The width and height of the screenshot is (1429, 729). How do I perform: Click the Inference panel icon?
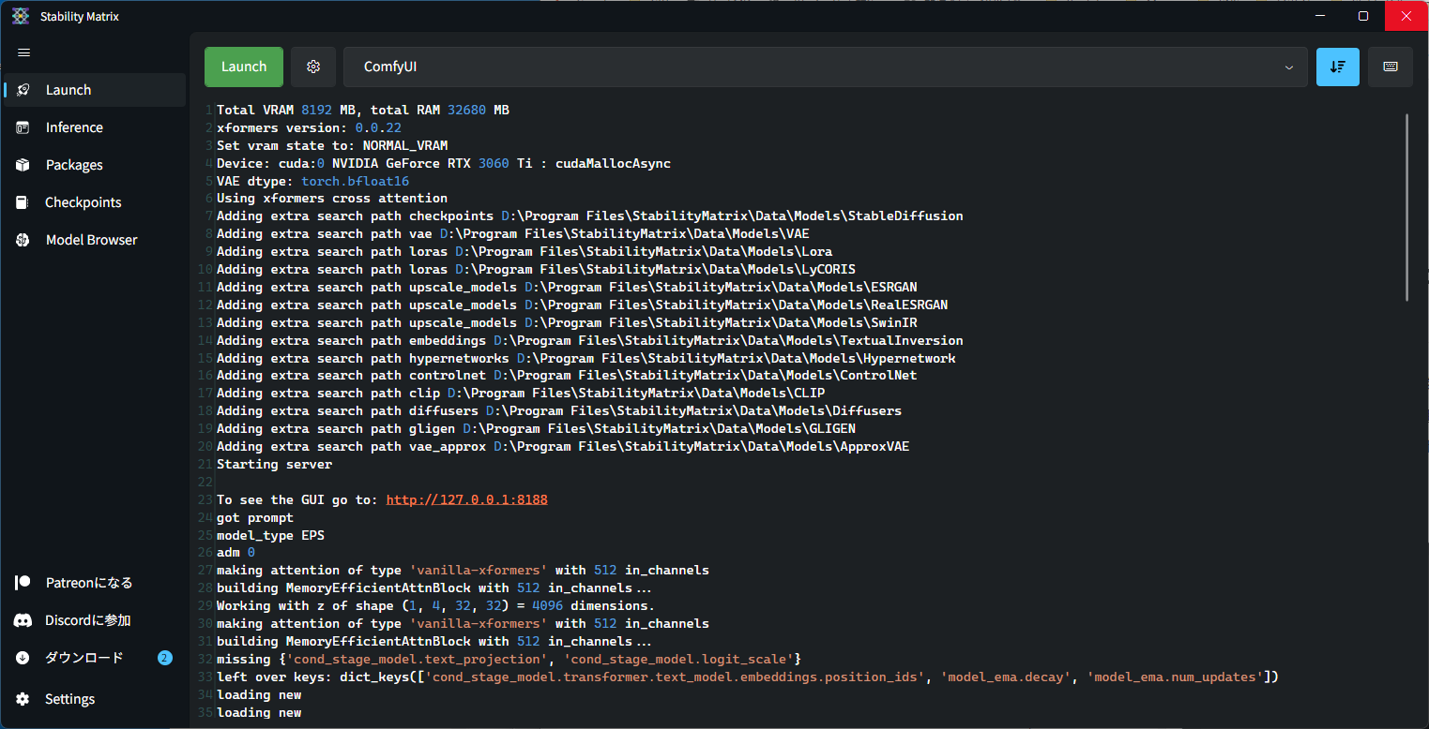coord(23,127)
